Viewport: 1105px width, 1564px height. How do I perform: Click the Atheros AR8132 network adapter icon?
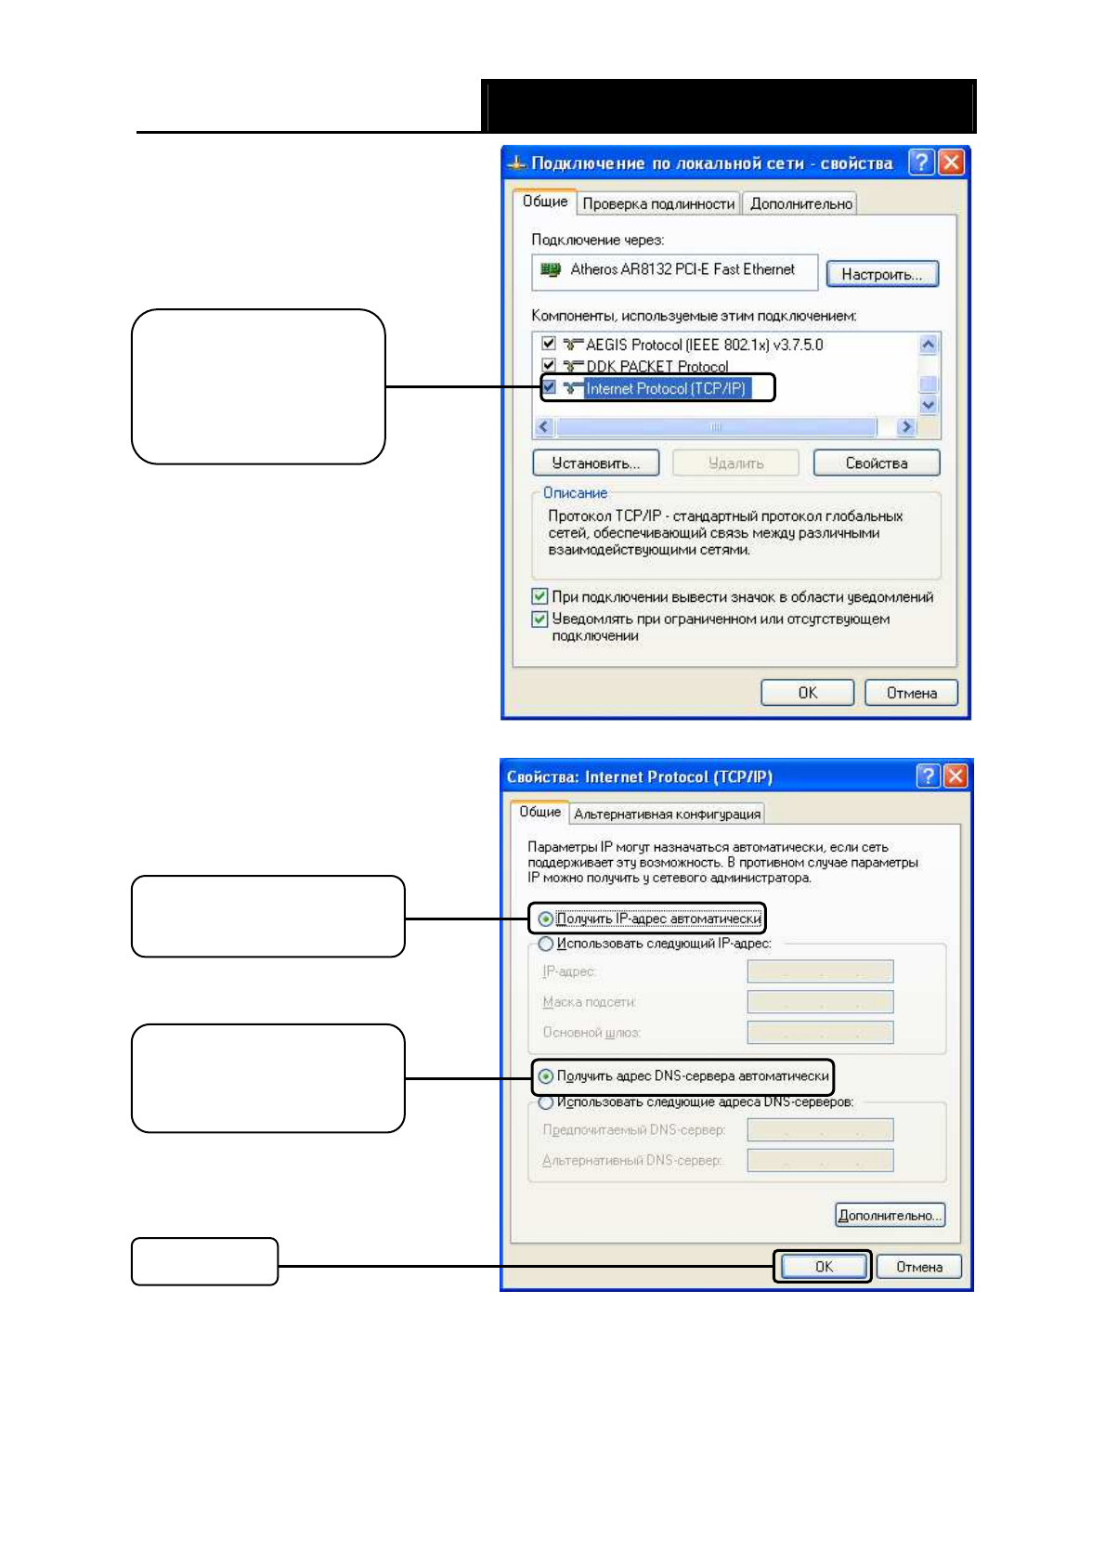coord(551,270)
